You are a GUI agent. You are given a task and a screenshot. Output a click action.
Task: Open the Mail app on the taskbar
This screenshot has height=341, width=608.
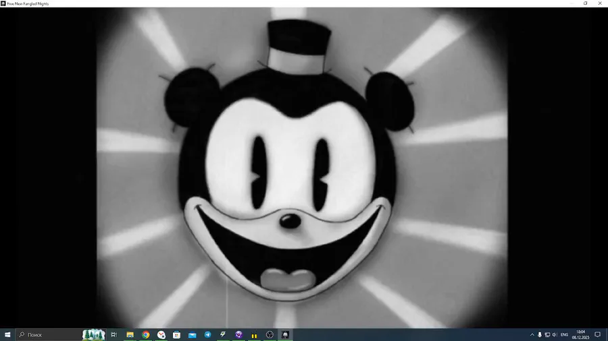(193, 335)
